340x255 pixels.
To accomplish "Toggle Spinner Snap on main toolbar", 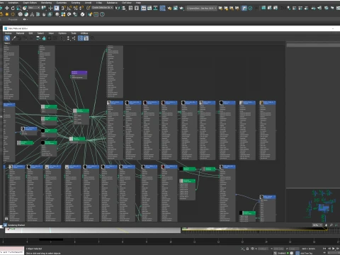I will (81, 8).
